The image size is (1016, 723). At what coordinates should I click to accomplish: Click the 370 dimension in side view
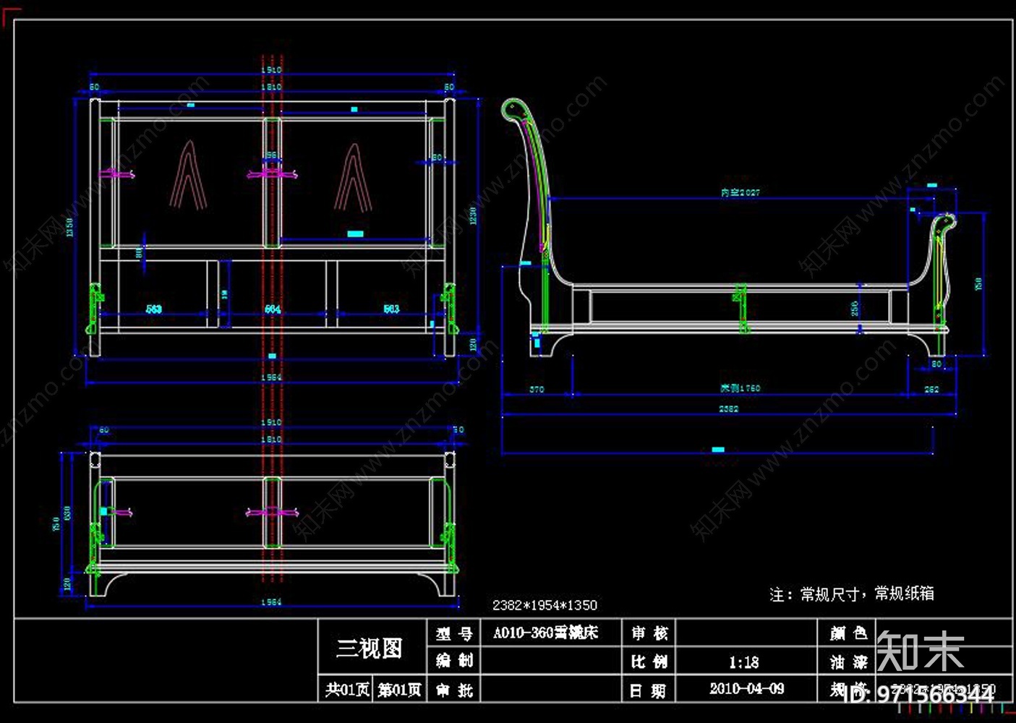coord(537,389)
